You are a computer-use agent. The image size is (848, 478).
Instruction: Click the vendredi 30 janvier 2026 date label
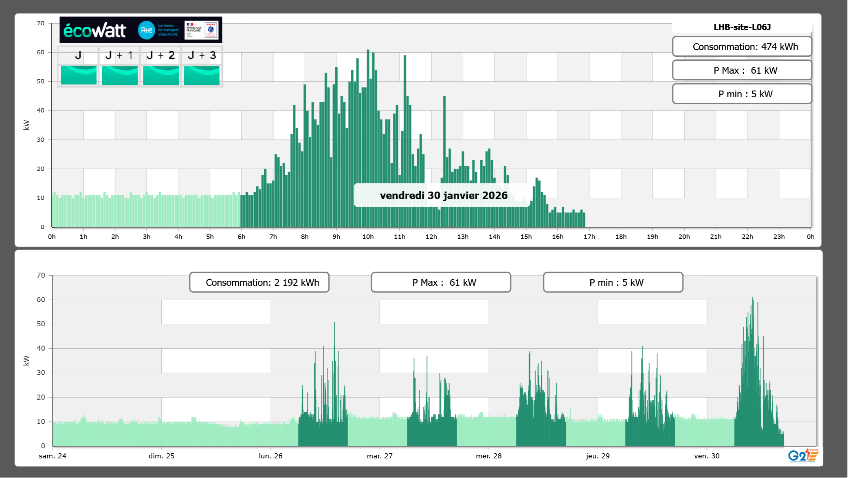[x=443, y=195]
